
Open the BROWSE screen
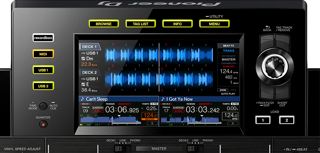click(104, 24)
